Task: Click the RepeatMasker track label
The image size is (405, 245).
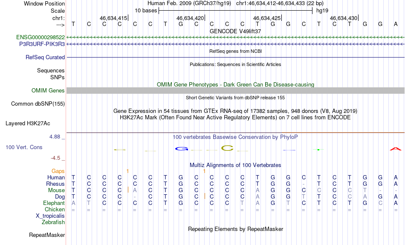Action: click(47, 235)
